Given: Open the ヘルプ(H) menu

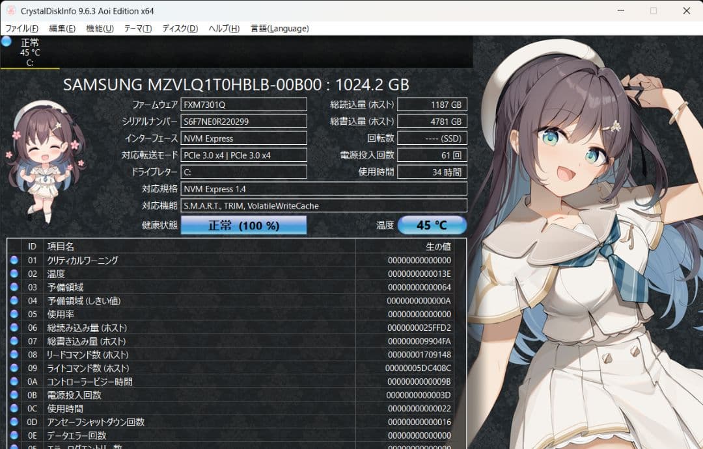Looking at the screenshot, I should pos(224,29).
